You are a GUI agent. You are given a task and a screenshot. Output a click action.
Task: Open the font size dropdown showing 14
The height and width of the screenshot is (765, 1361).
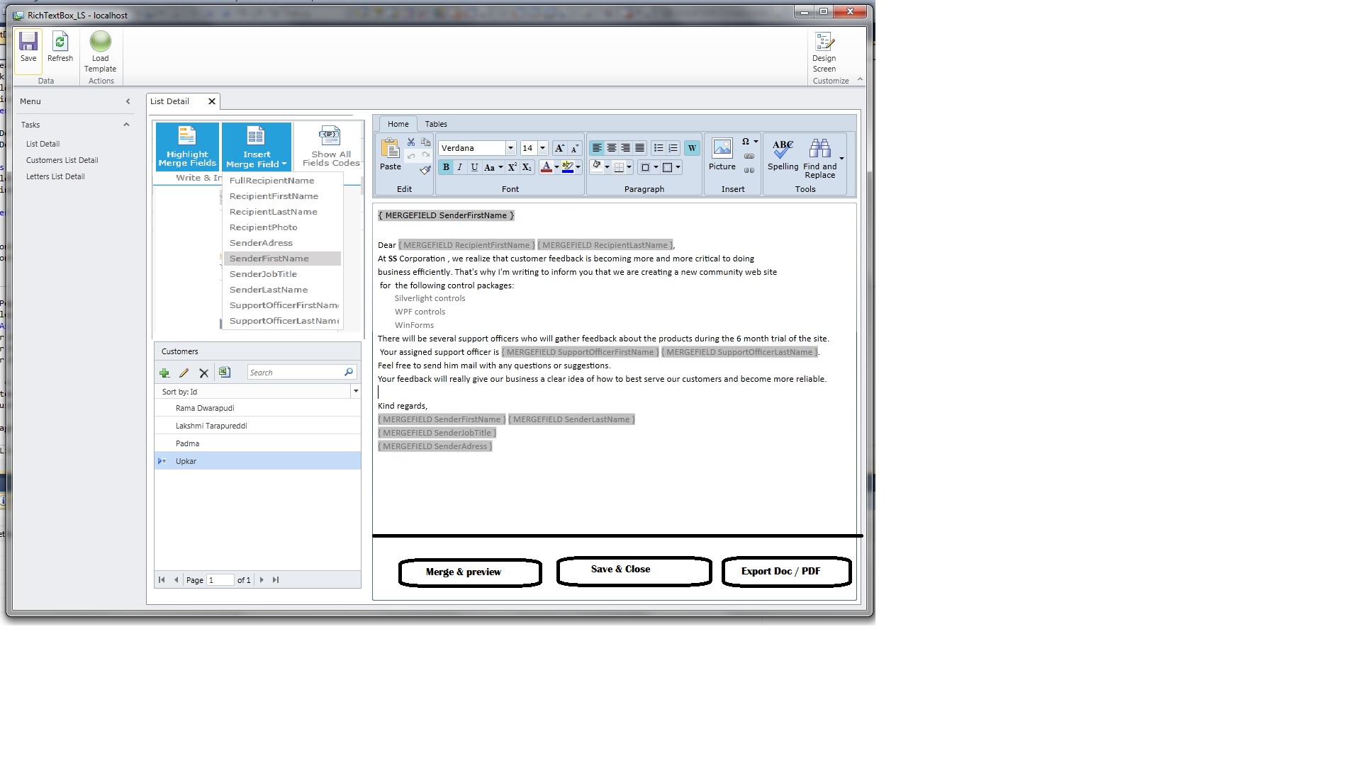point(542,148)
